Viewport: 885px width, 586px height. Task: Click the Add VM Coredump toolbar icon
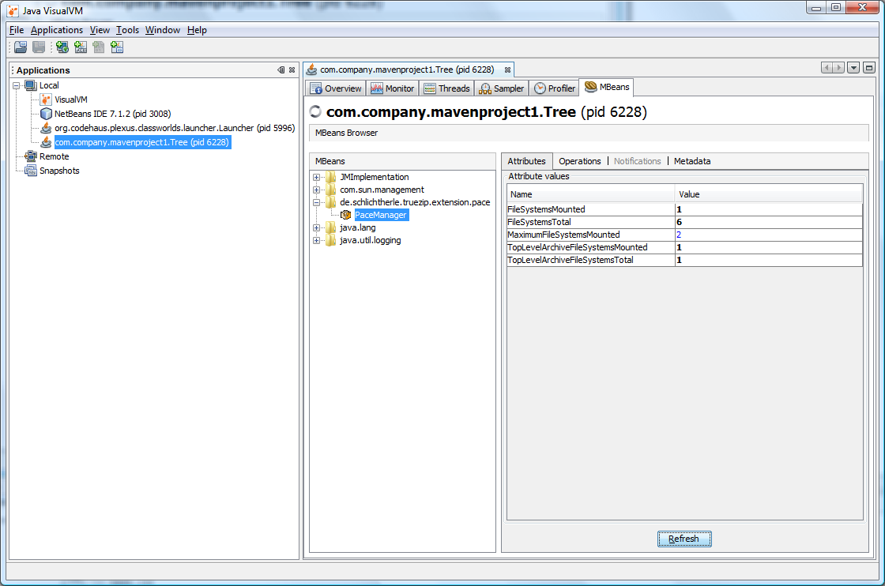point(99,47)
